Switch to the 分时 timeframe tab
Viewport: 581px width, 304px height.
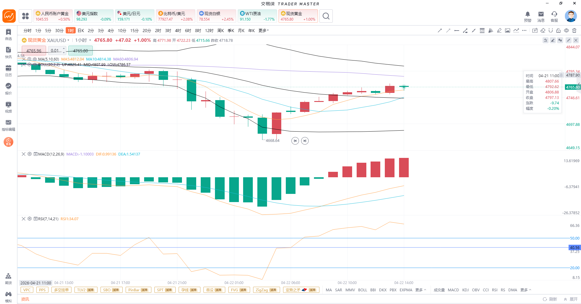pos(27,31)
